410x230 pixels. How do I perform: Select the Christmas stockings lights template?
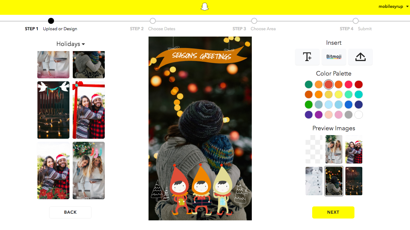(89, 170)
